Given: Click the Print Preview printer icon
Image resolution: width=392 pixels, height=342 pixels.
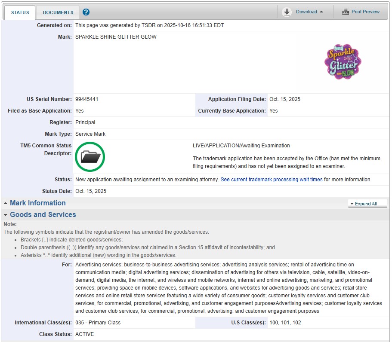Looking at the screenshot, I should (x=346, y=12).
